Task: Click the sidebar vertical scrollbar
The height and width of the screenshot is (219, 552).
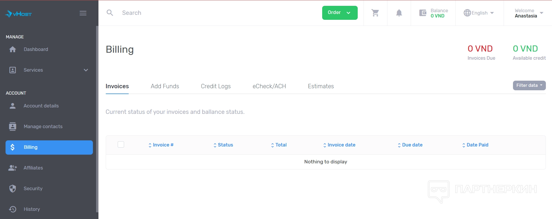Action: click(x=97, y=119)
